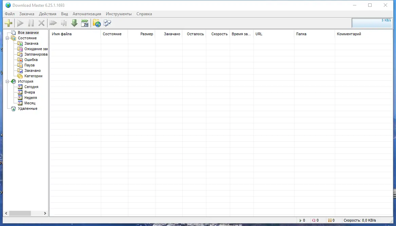This screenshot has width=396, height=226.
Task: Click the queued downloads counter in status bar
Action: click(315, 221)
